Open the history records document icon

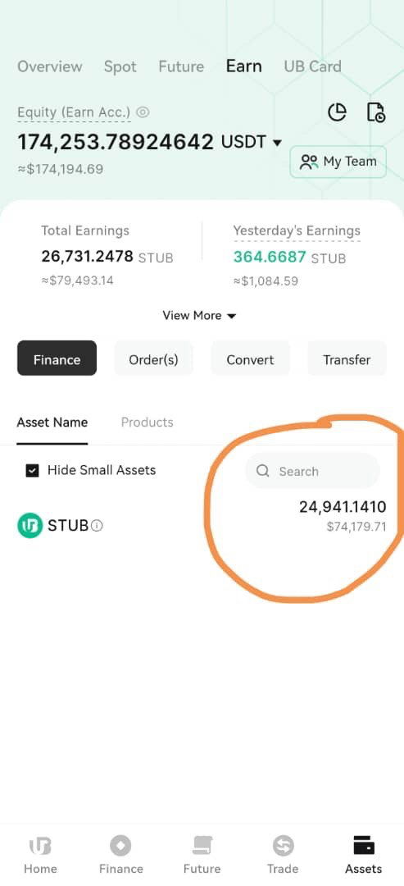click(x=376, y=112)
